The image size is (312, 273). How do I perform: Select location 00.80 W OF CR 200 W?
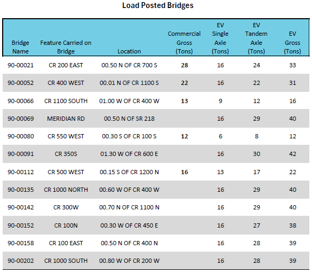tap(129, 261)
